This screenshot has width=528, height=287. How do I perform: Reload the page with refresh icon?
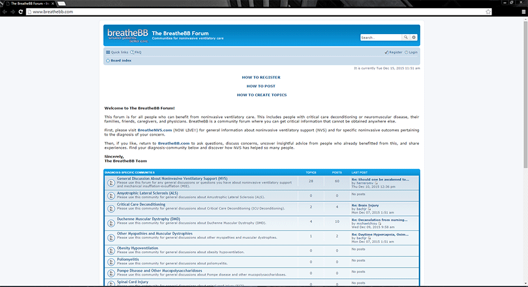click(x=21, y=12)
